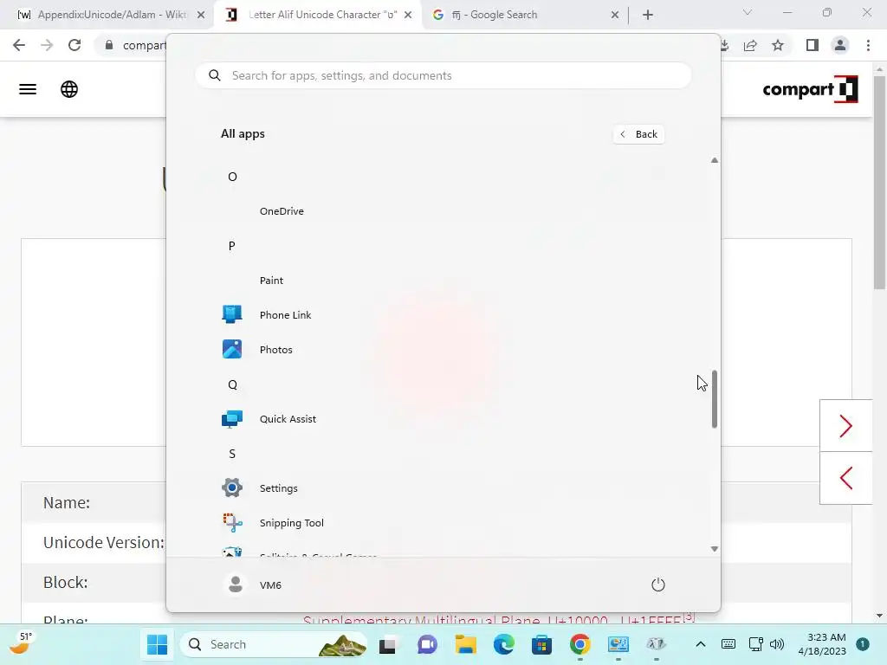Open the compart hamburger menu

(x=28, y=89)
